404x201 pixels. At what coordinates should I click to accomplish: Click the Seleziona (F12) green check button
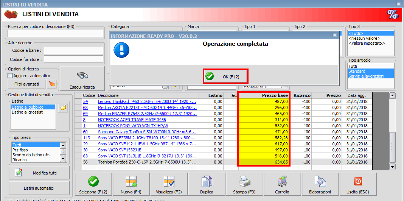point(93,184)
